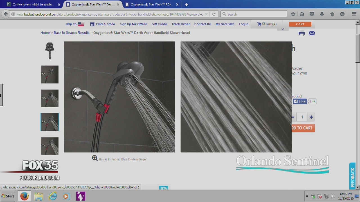Close the Coffee lovers tab
This screenshot has width=360, height=202.
coord(59,4)
